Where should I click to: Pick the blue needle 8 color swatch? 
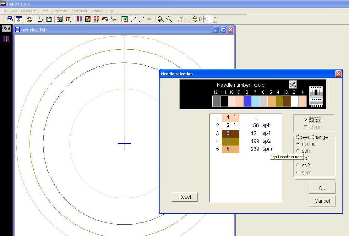[248, 101]
